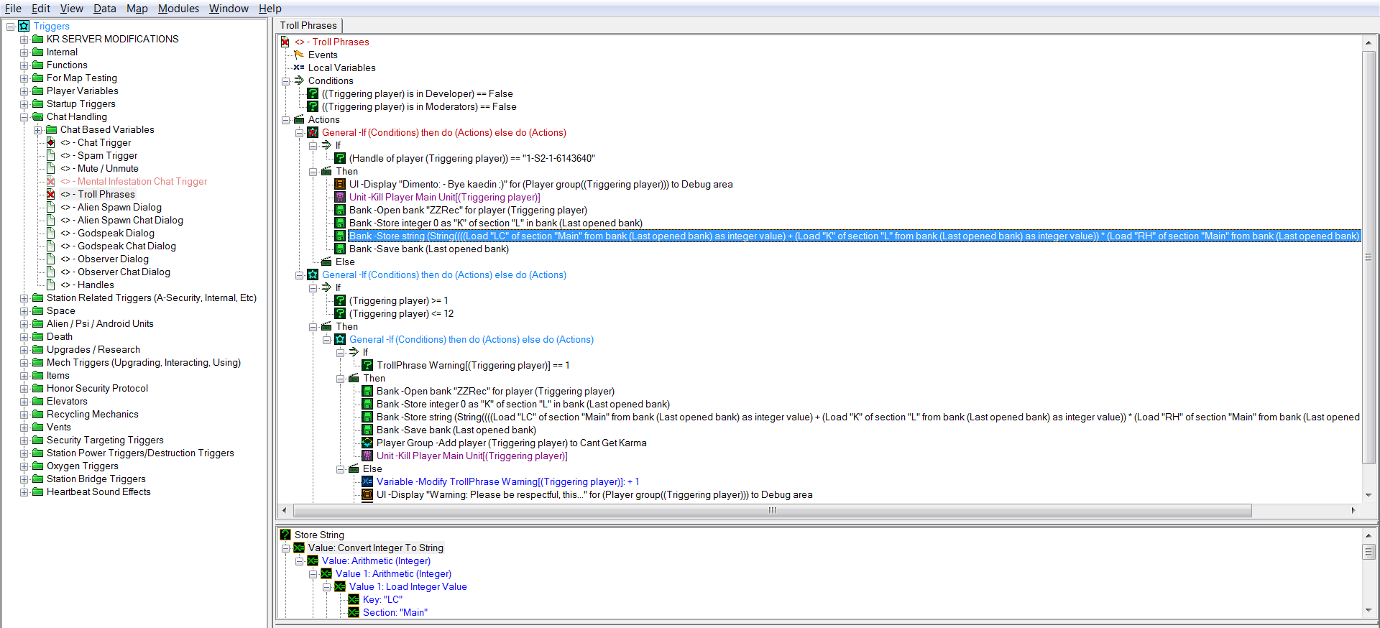Click Value: Arithmetic (Integer) link
The image size is (1380, 628).
[376, 560]
